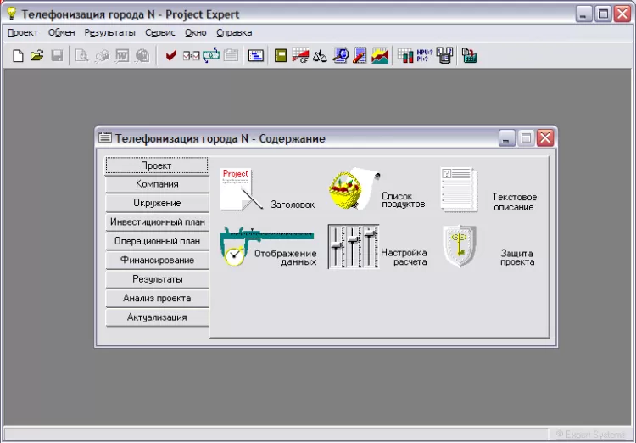The height and width of the screenshot is (443, 636).
Task: Click the Текстовое описание label
Action: (515, 202)
